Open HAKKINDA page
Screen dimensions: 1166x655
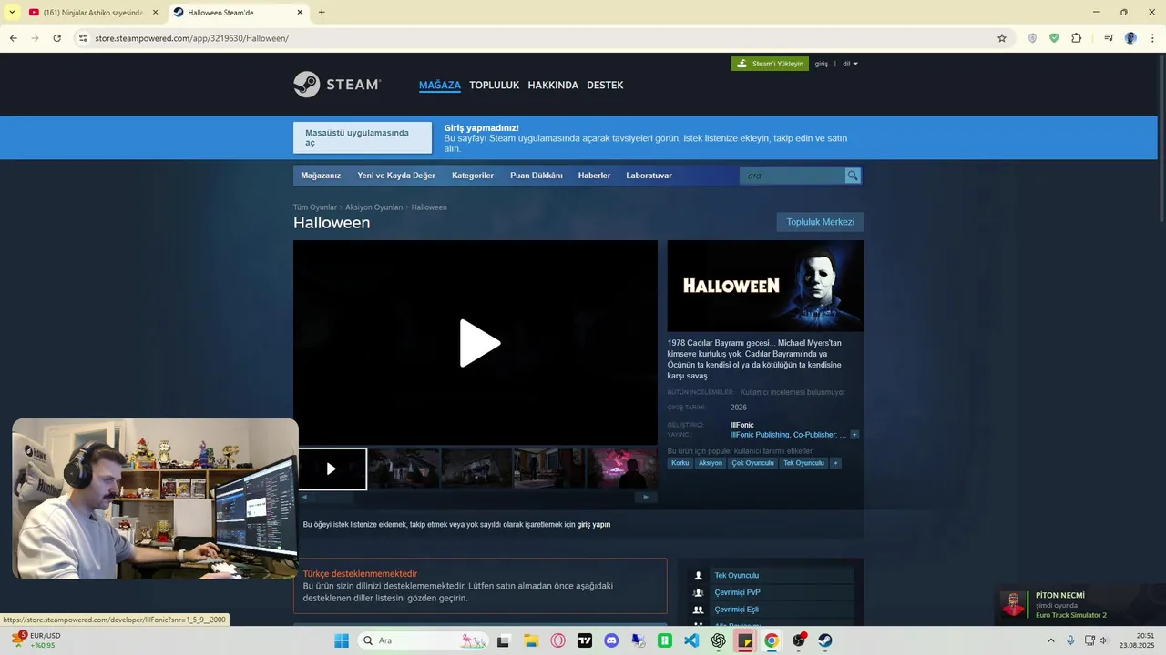[553, 86]
